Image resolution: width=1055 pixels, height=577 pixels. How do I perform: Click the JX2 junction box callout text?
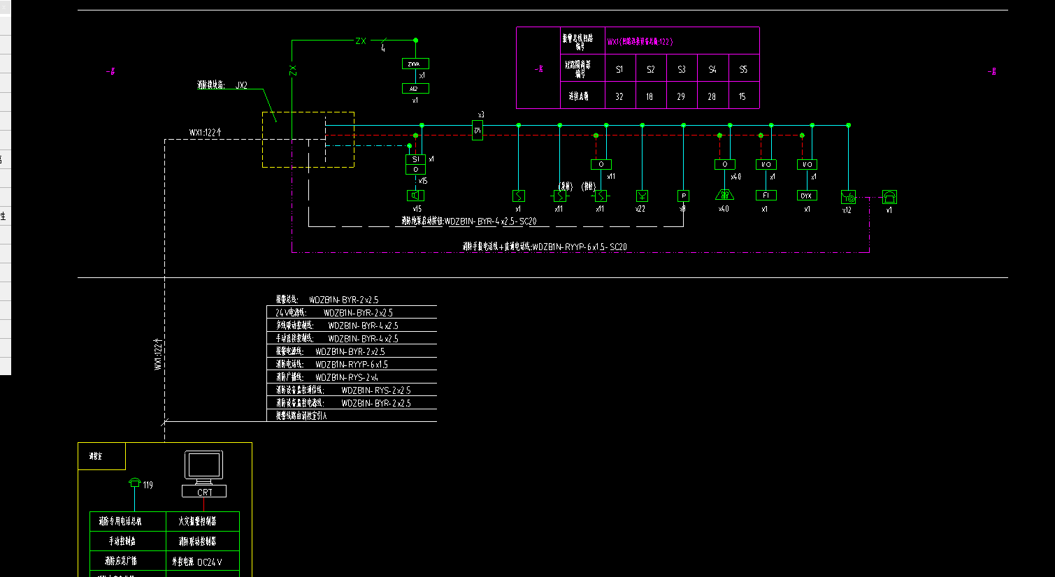pos(222,85)
